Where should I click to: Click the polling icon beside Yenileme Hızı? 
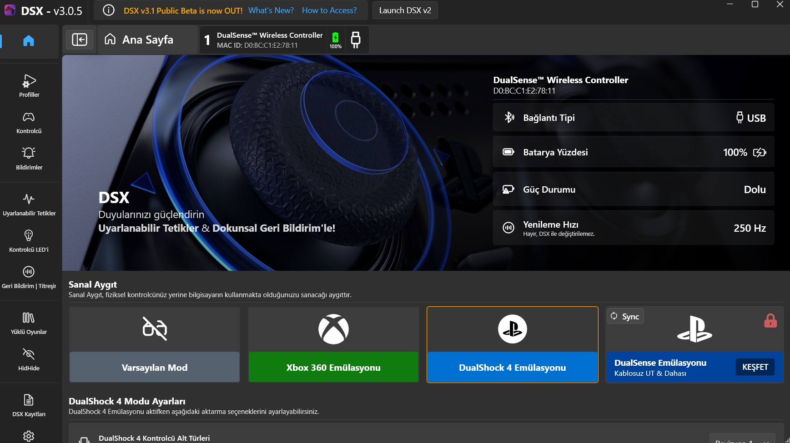pyautogui.click(x=508, y=227)
